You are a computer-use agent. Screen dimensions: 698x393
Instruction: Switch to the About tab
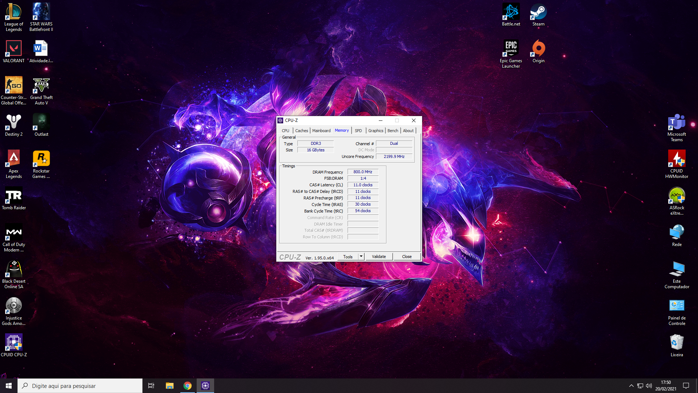408,131
